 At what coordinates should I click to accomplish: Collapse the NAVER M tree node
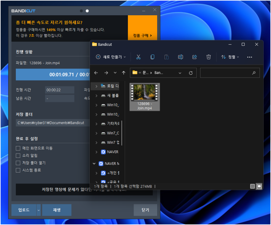94,163
